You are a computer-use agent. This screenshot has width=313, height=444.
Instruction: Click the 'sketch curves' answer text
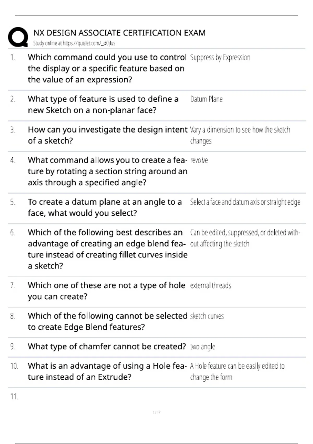(207, 316)
